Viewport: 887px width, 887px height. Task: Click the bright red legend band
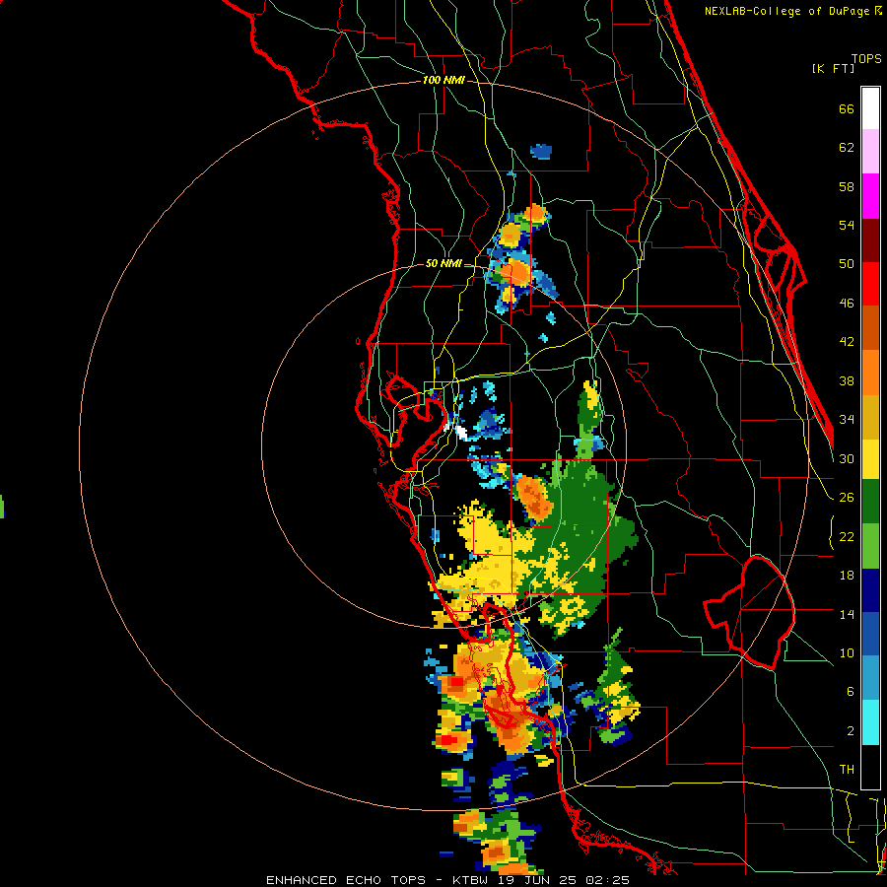[870, 284]
